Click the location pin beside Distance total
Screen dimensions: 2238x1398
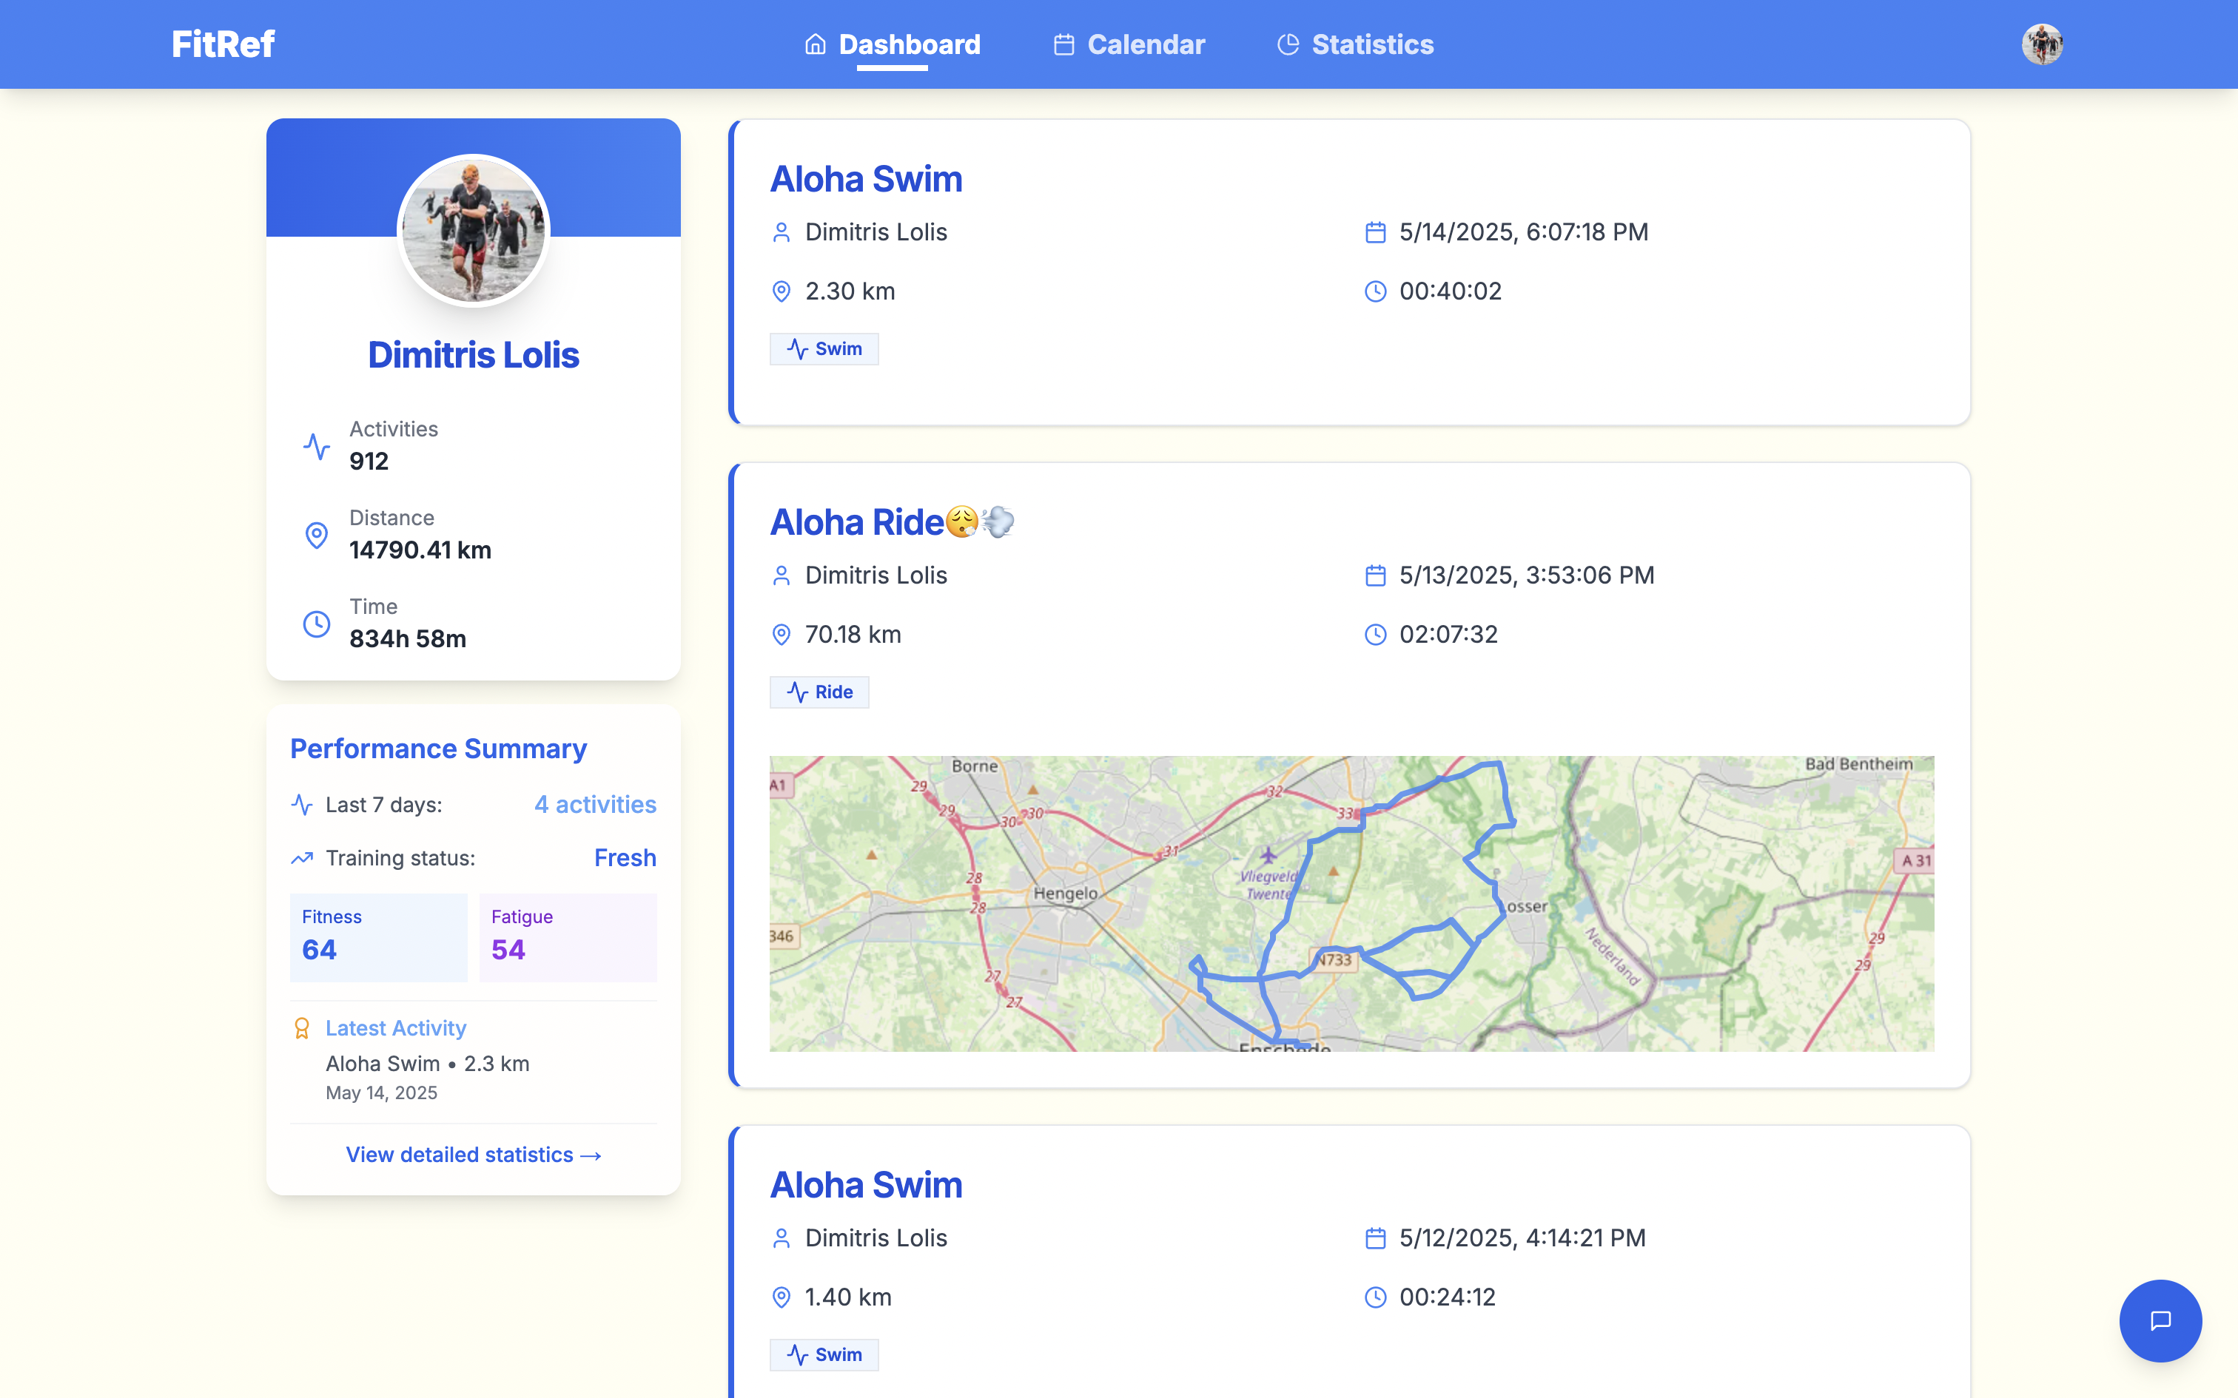click(x=316, y=534)
